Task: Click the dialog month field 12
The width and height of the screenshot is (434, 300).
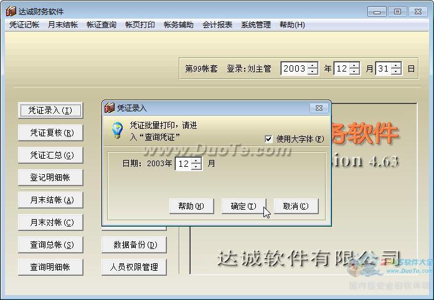Action: 184,164
